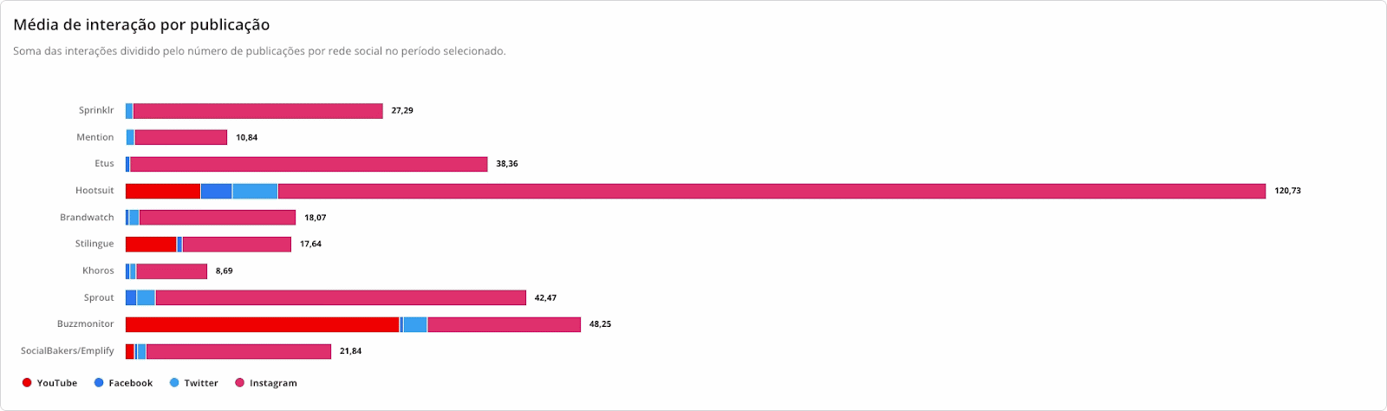Click the red YouTube legend dot
The width and height of the screenshot is (1387, 411).
pos(27,382)
